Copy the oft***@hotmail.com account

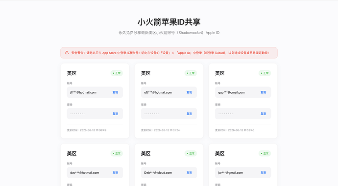pyautogui.click(x=189, y=92)
